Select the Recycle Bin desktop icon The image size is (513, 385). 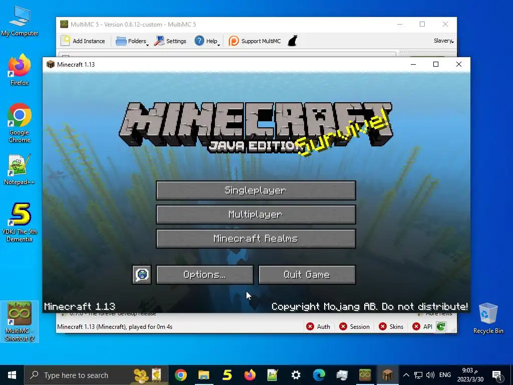488,318
